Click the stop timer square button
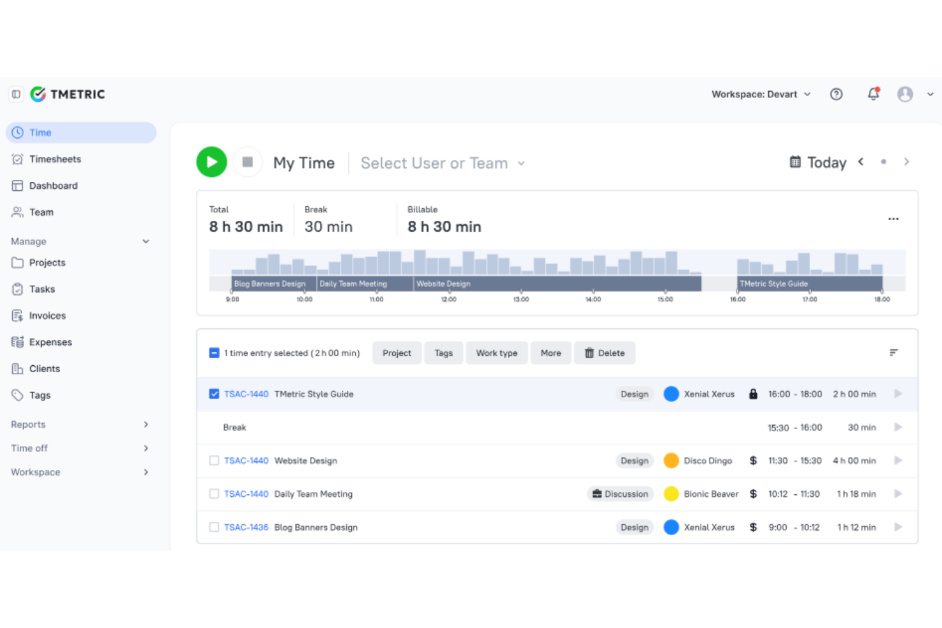The width and height of the screenshot is (942, 628). coord(248,162)
